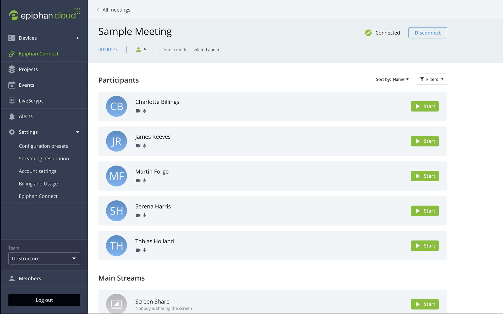Select Epiphan Connect in the sidebar
Screen dimensions: 503x314
pyautogui.click(x=44, y=54)
